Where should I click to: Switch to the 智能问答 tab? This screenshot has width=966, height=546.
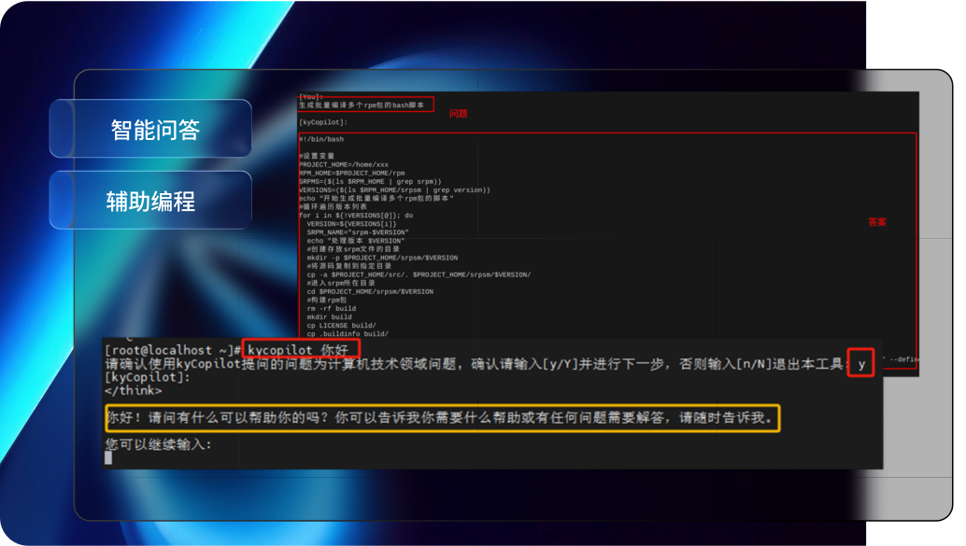pyautogui.click(x=150, y=129)
